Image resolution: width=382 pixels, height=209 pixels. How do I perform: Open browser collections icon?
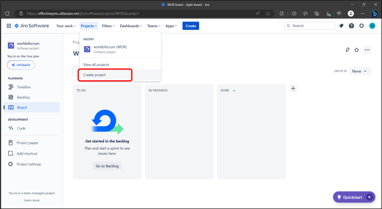[317, 14]
